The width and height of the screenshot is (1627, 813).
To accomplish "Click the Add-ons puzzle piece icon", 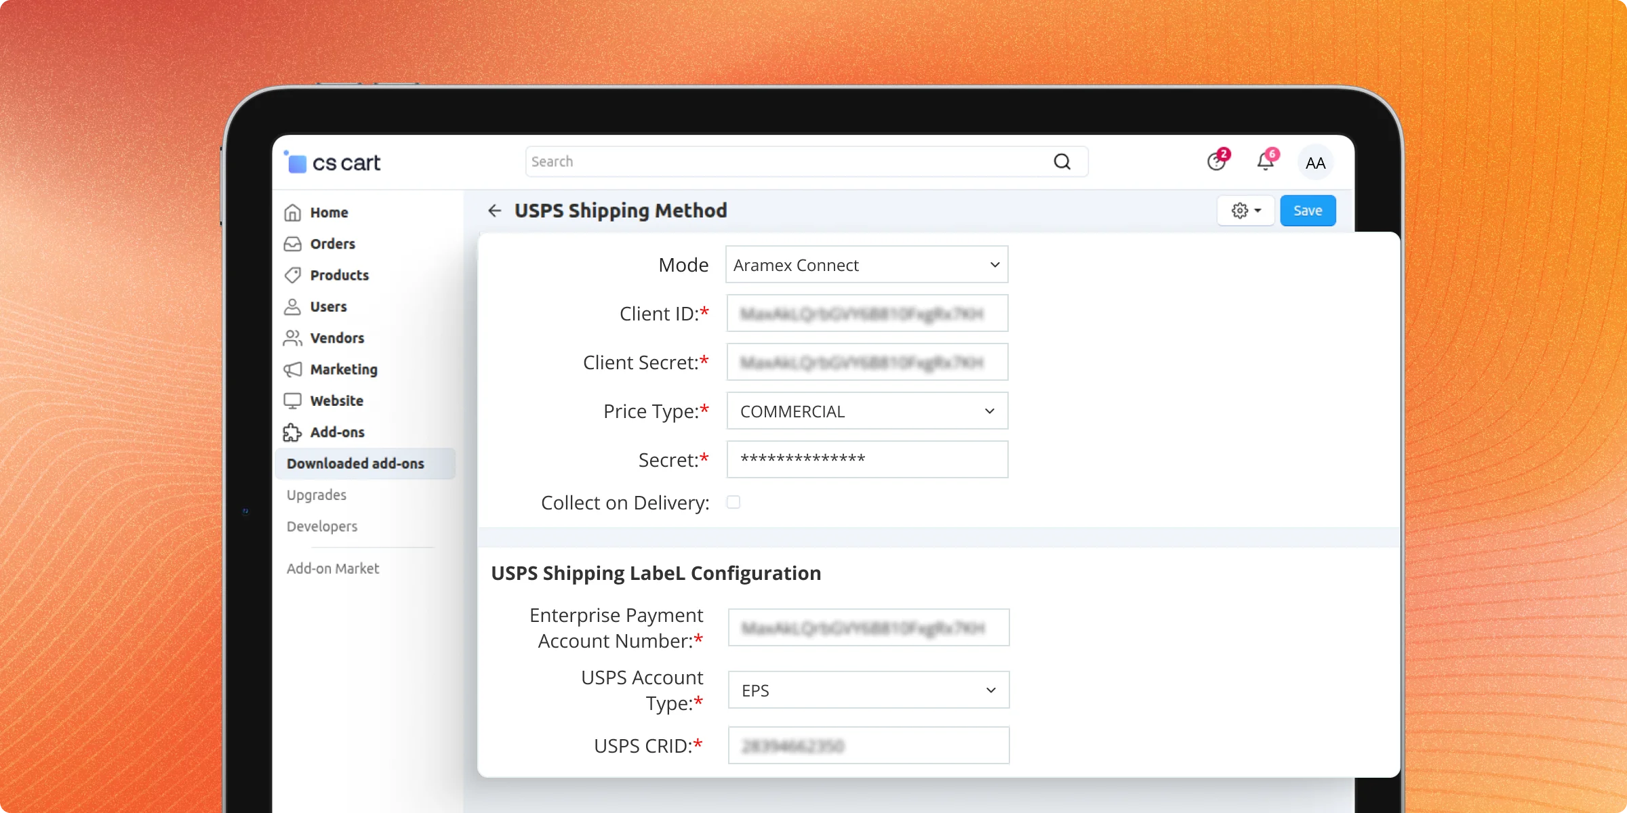I will click(x=292, y=432).
